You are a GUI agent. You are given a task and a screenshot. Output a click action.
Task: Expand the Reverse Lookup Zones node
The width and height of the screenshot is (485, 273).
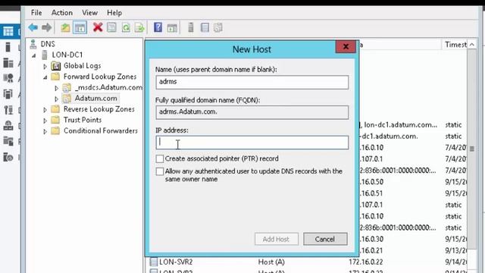[45, 109]
